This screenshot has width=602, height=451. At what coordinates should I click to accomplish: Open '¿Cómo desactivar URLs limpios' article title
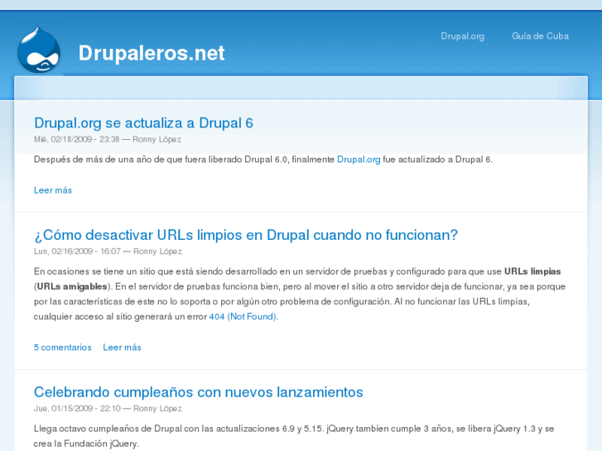(x=246, y=235)
